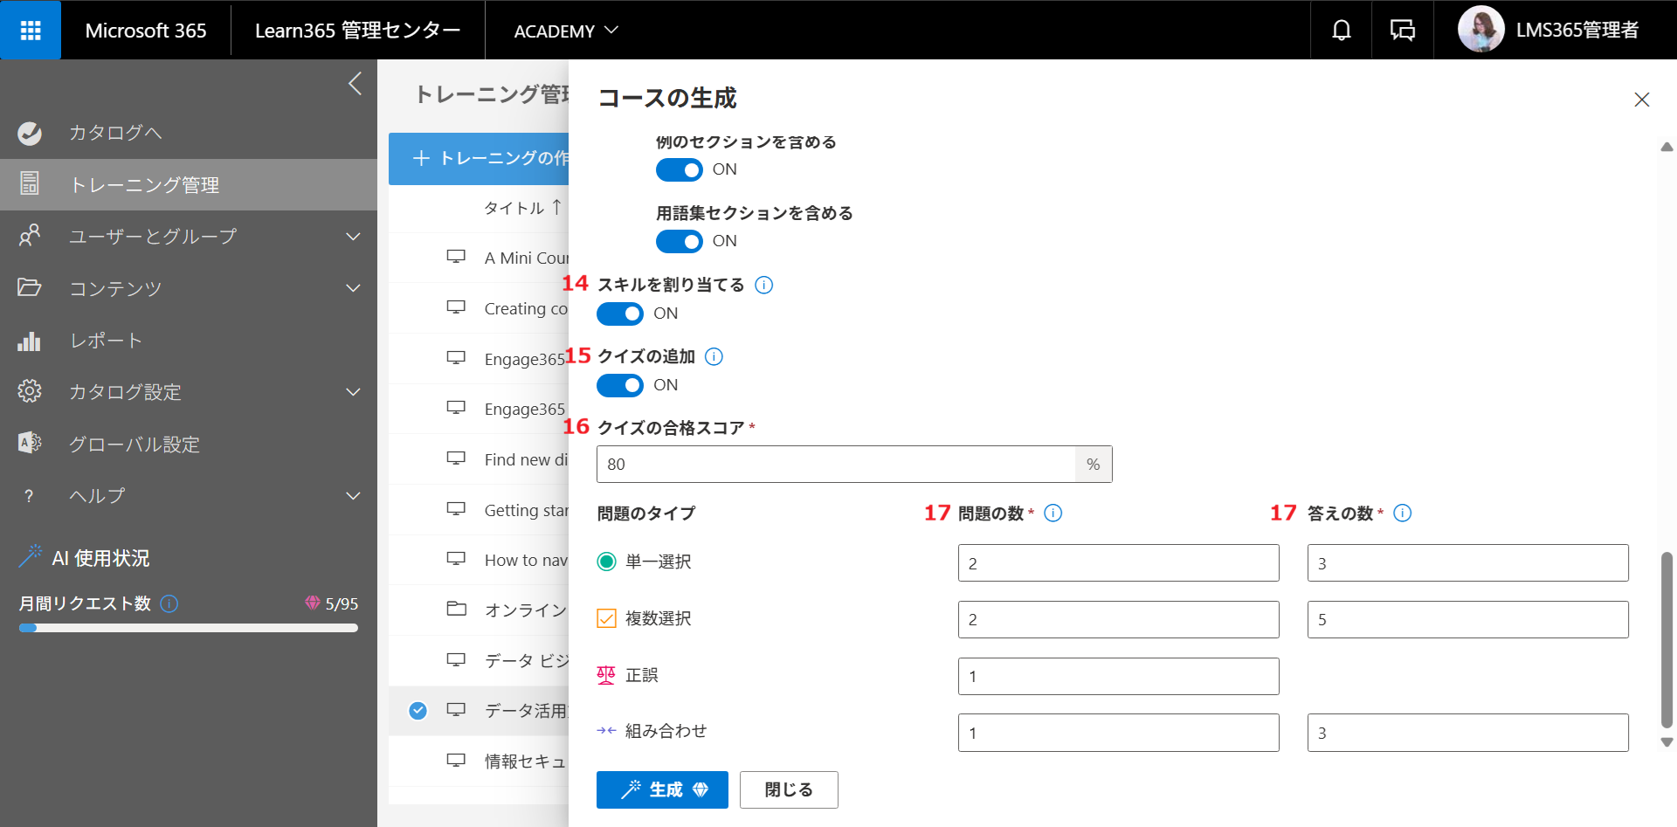Screen dimensions: 1677x827
Task: Click the course icon on A Mini Course row
Action: [456, 257]
